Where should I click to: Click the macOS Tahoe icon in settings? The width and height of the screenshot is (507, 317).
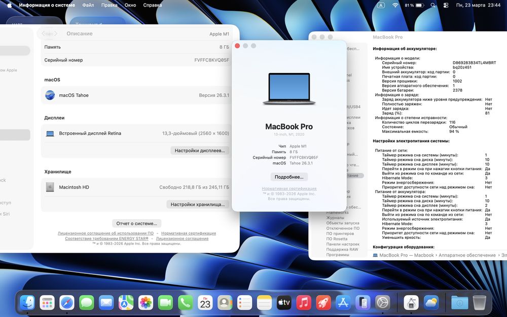pos(50,95)
